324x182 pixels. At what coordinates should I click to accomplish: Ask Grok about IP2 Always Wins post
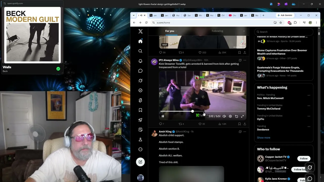click(x=240, y=60)
